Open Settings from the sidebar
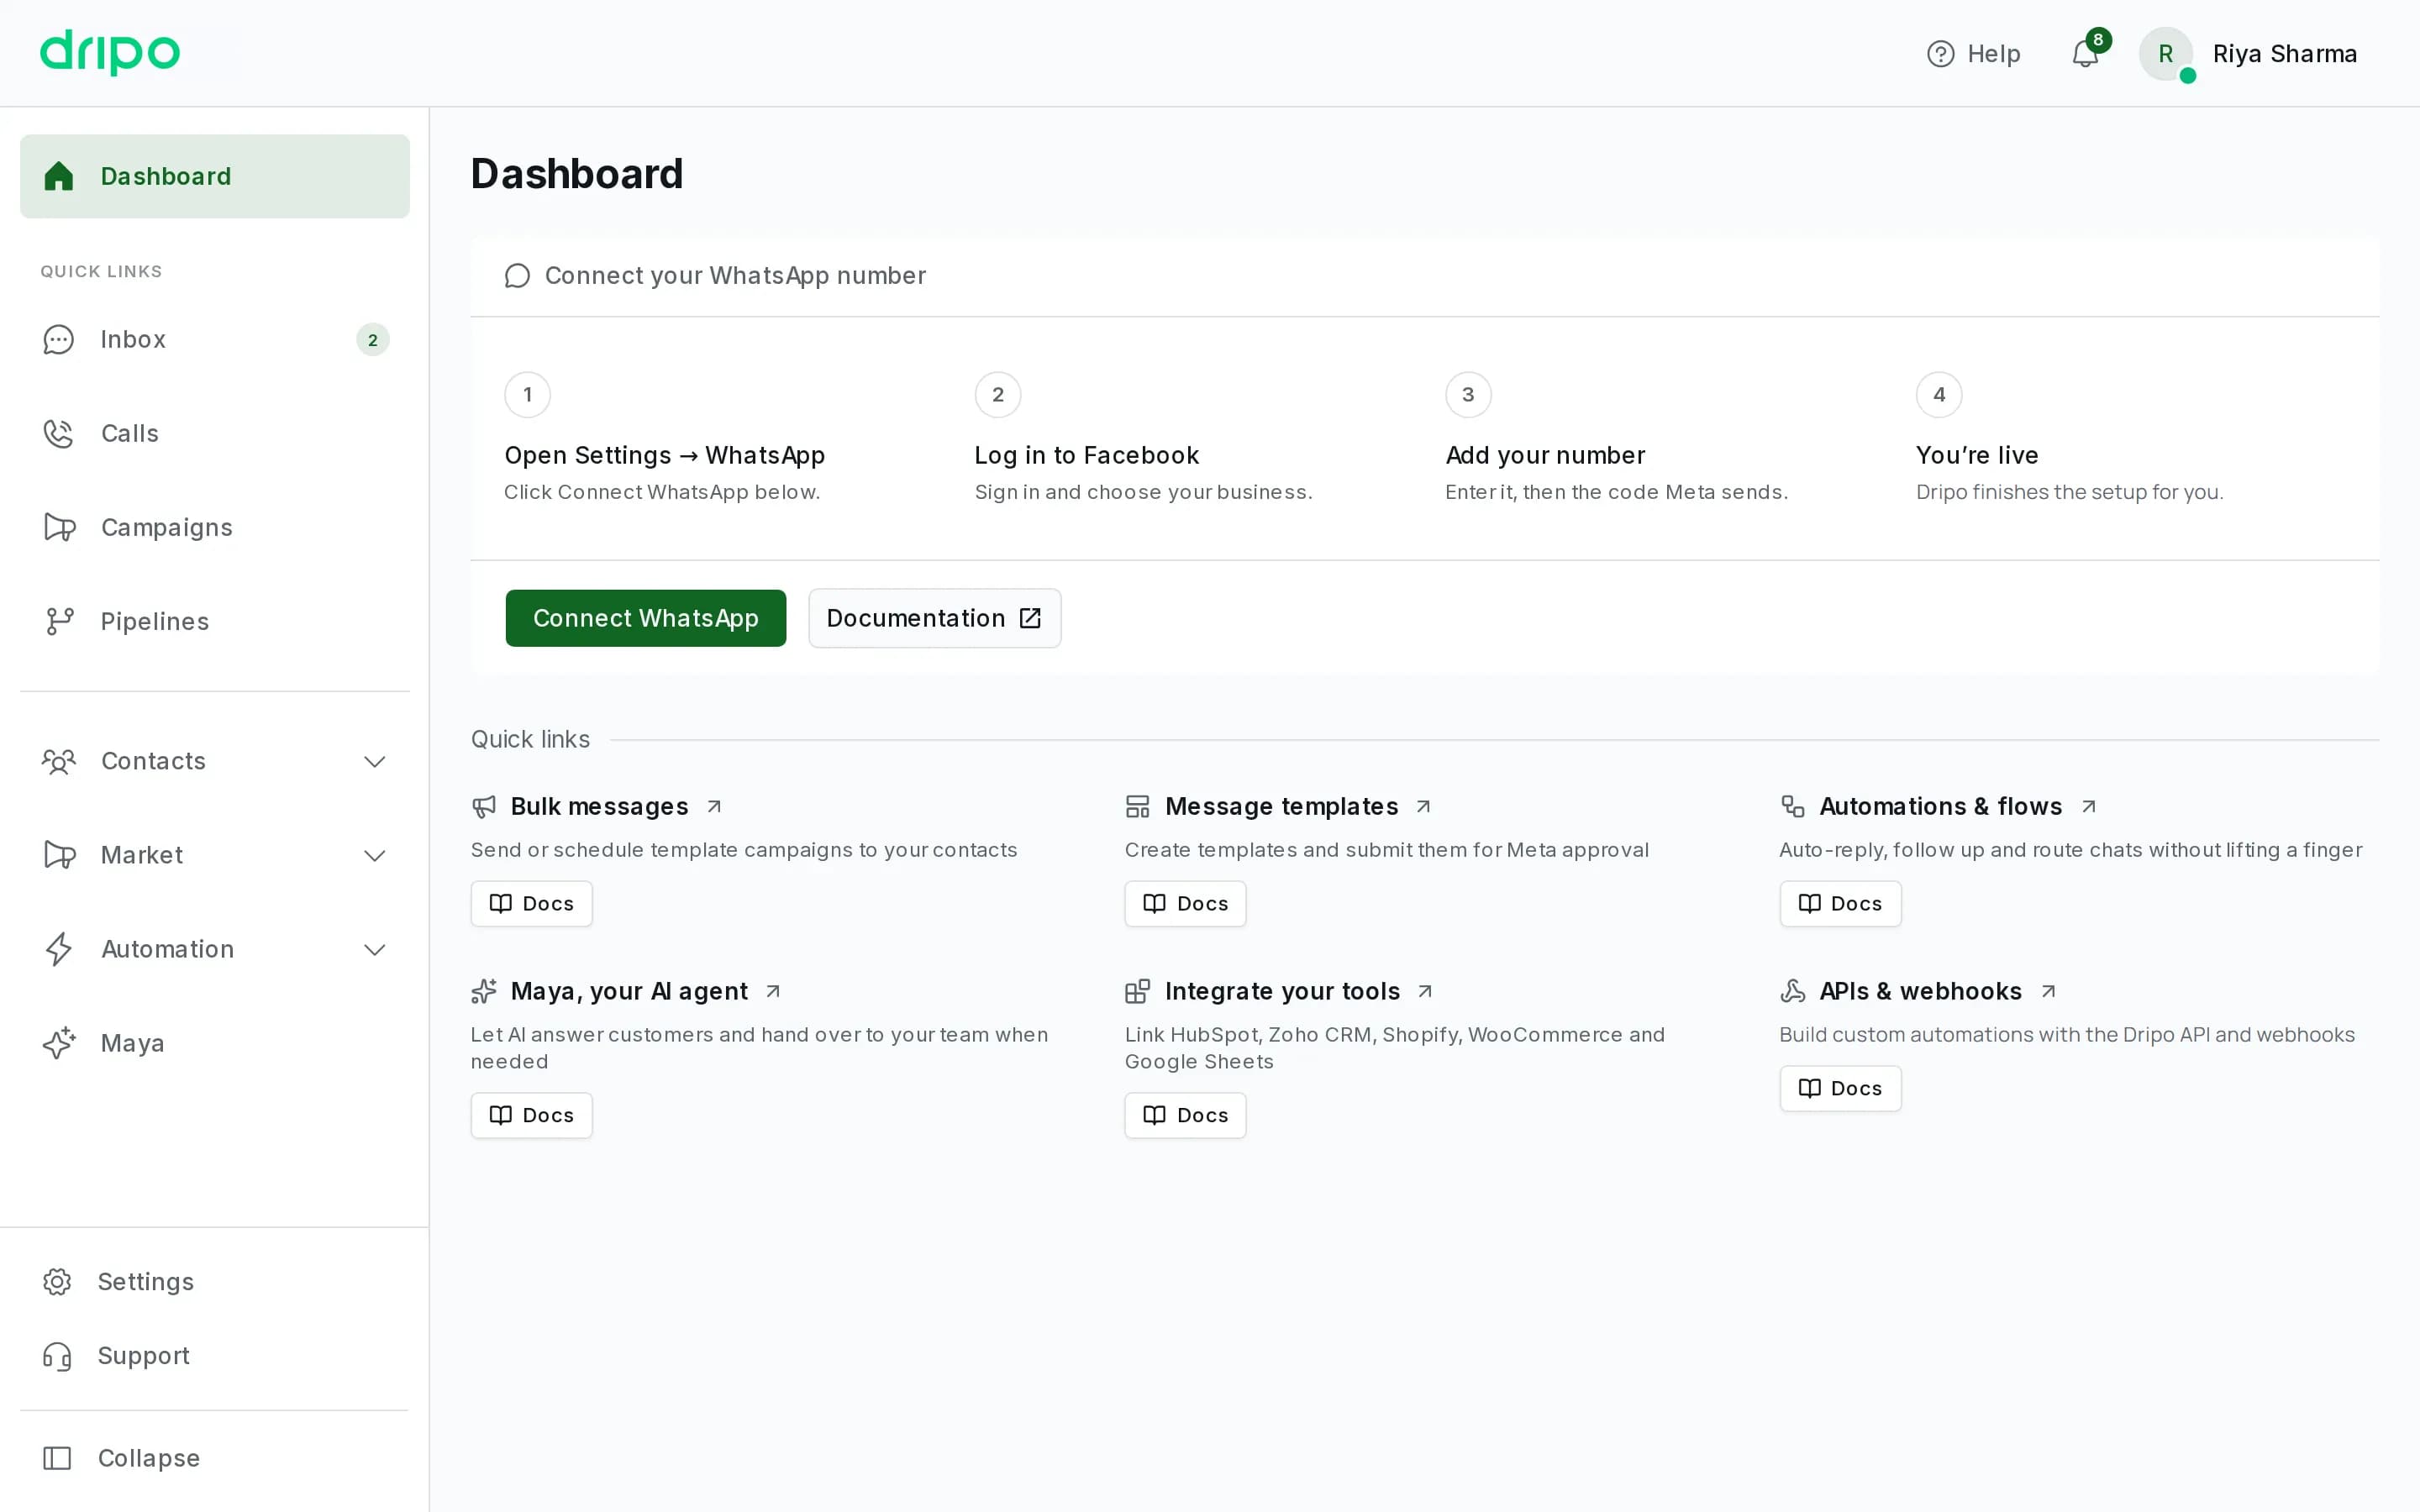 [x=215, y=1282]
